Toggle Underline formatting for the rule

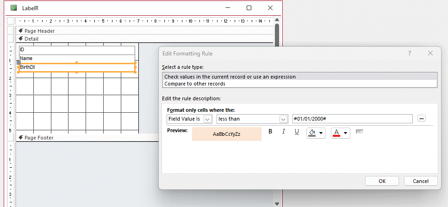coord(297,132)
